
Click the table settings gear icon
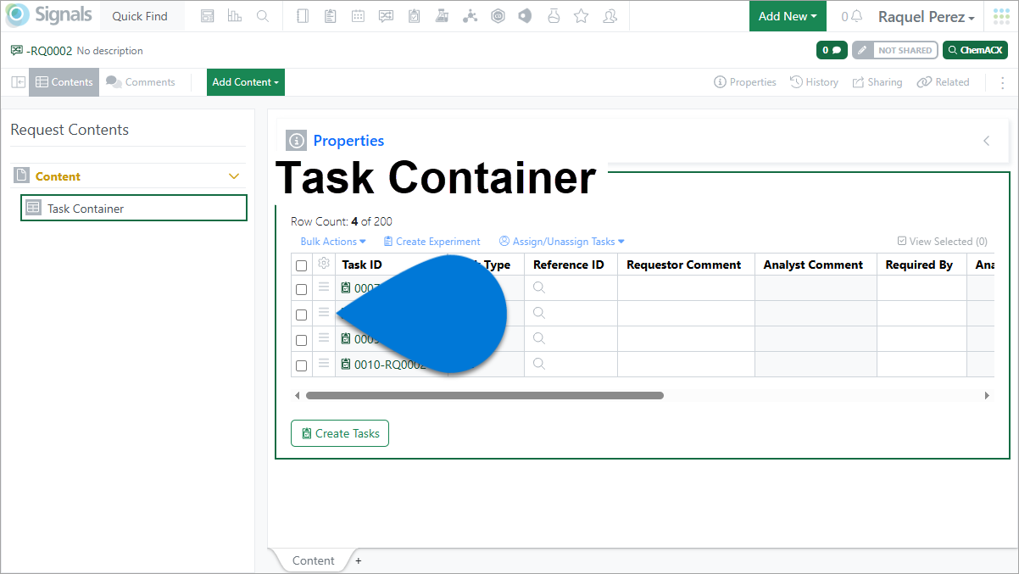(x=324, y=264)
